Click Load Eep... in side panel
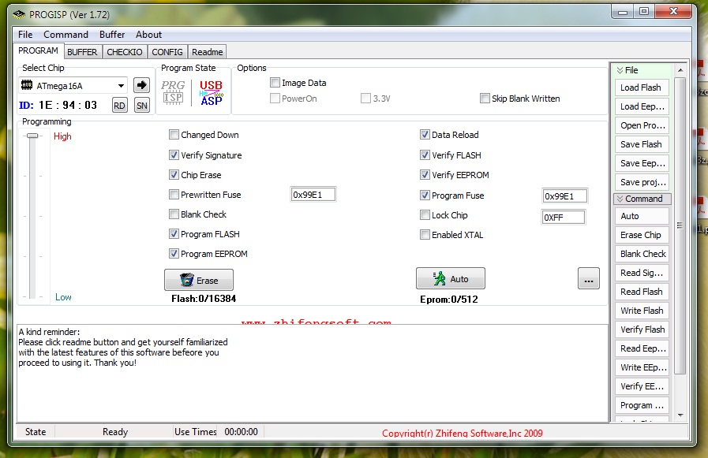Viewport: 708px width, 458px height. 642,106
